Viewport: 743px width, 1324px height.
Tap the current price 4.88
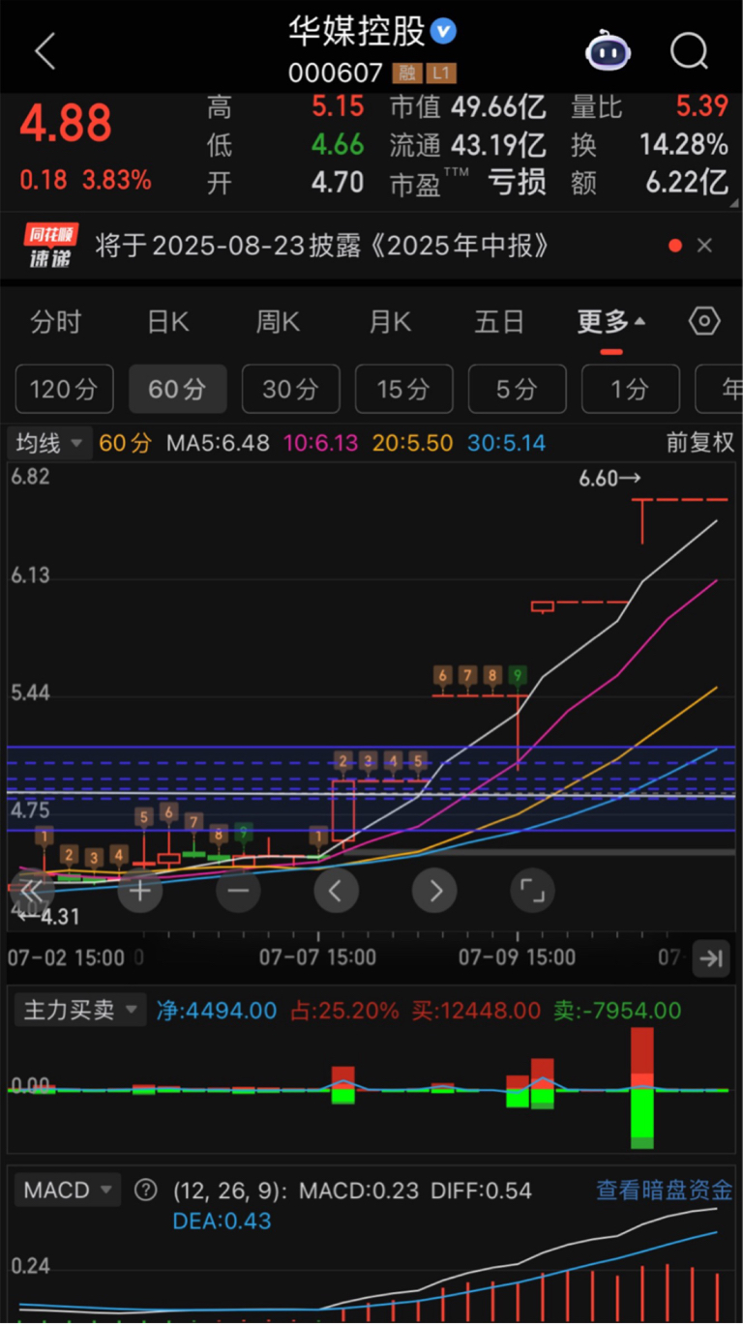67,124
